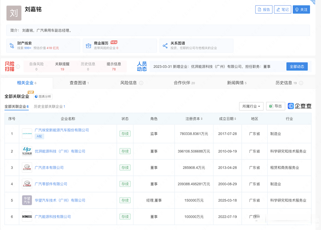The image size is (321, 230).
Task: Click info icon beside 风险扫描
Action: tap(18, 67)
